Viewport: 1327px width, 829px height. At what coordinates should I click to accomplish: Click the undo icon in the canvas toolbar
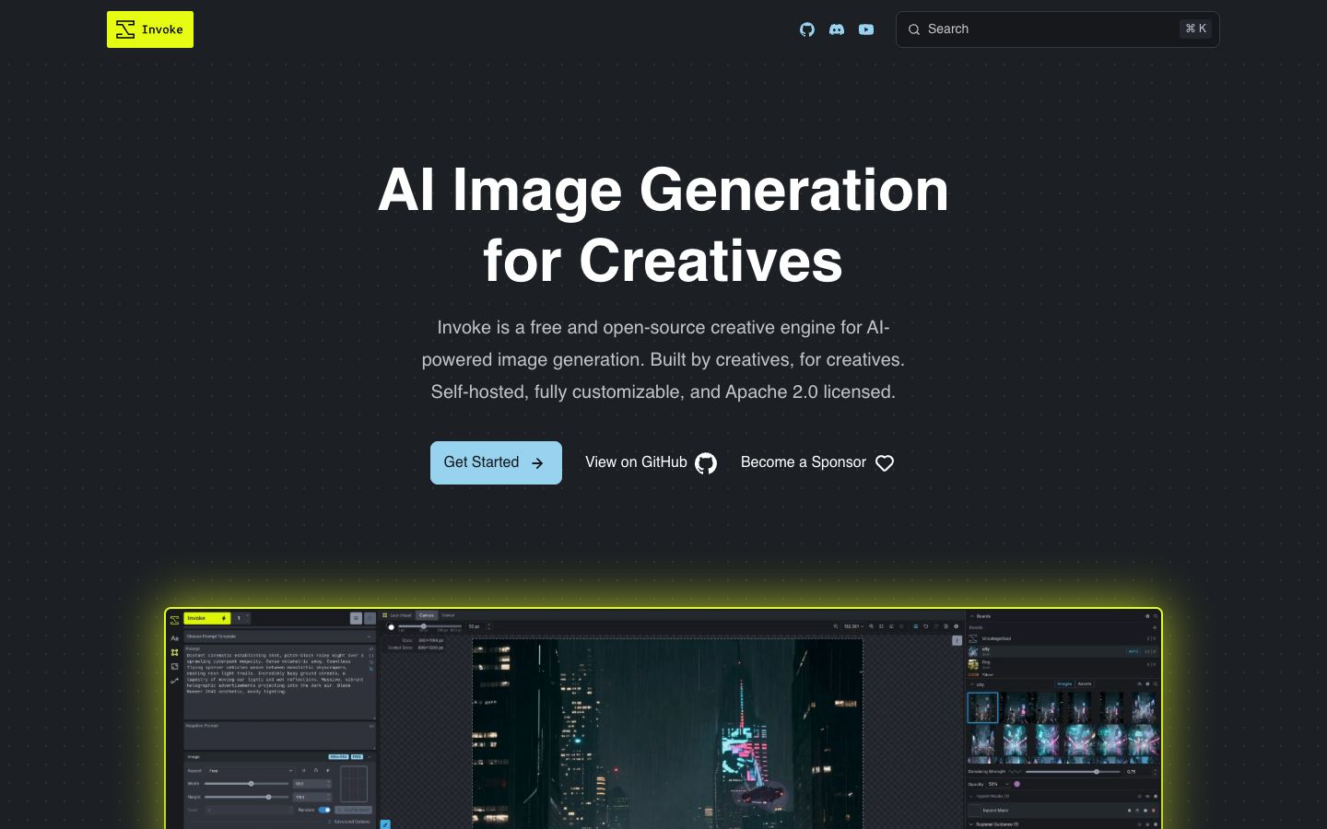coord(925,626)
